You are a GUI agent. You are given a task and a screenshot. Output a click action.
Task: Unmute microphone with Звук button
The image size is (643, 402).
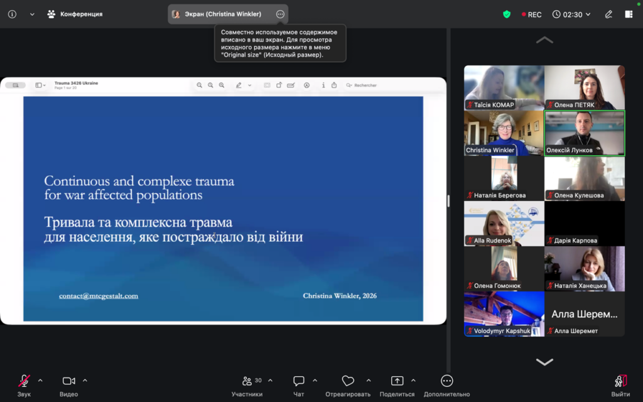[24, 381]
